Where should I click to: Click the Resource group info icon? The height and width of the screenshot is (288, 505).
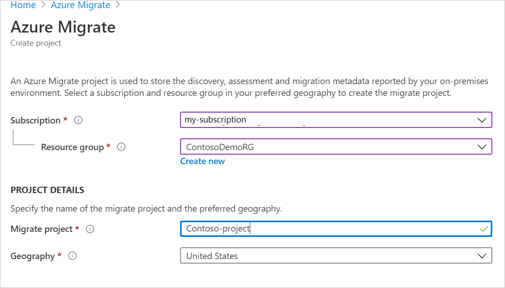point(121,146)
